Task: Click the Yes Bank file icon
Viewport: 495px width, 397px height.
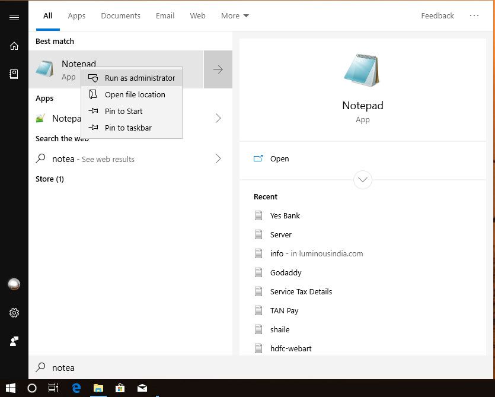Action: (258, 215)
